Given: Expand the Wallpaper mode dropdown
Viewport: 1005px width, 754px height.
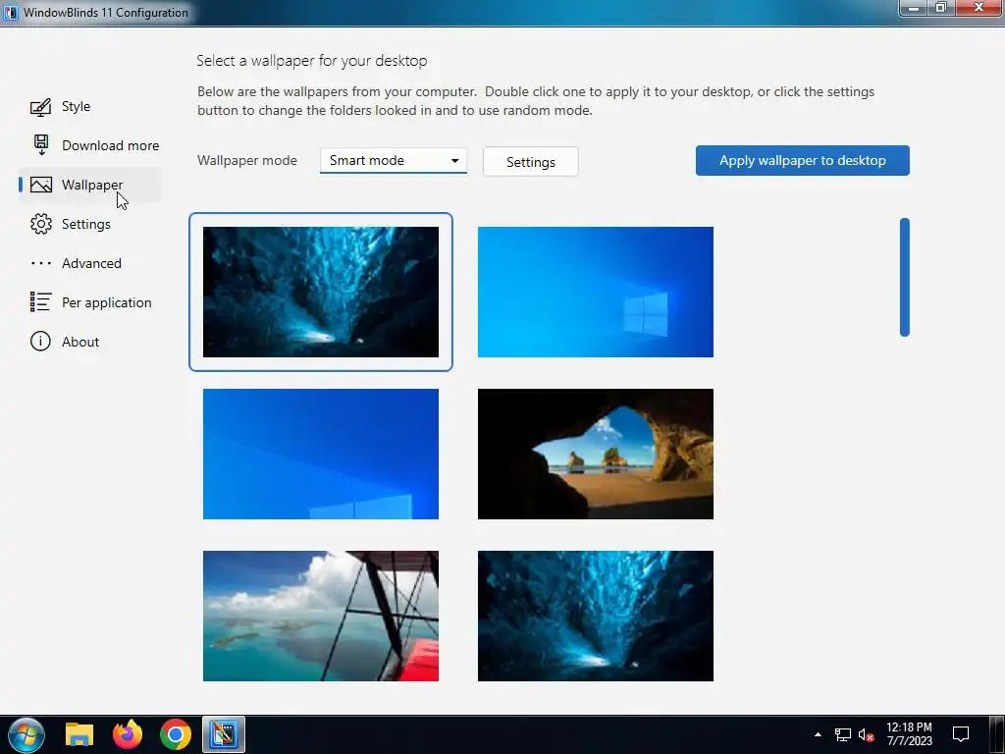Looking at the screenshot, I should 393,160.
